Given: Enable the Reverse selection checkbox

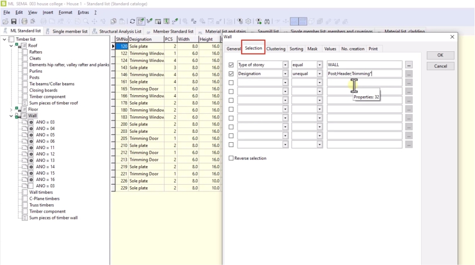Looking at the screenshot, I should coord(231,158).
